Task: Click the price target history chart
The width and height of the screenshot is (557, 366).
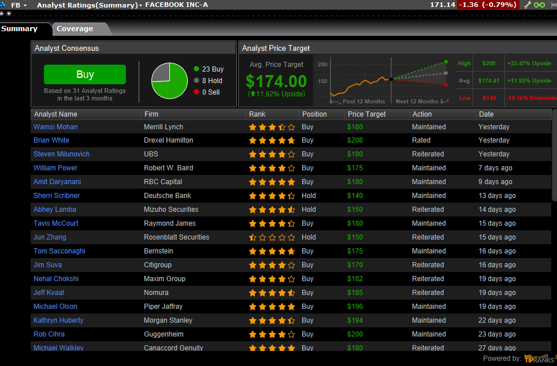Action: [x=384, y=80]
